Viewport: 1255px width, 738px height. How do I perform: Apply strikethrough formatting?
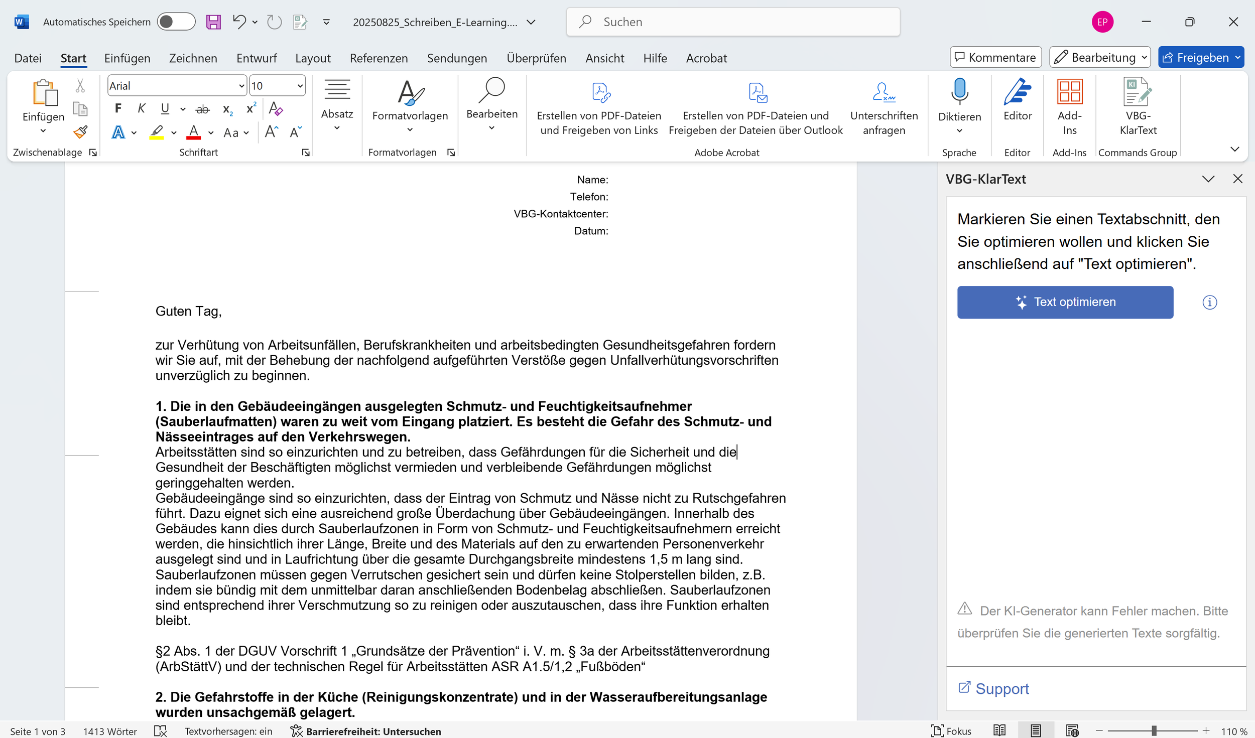pyautogui.click(x=202, y=109)
